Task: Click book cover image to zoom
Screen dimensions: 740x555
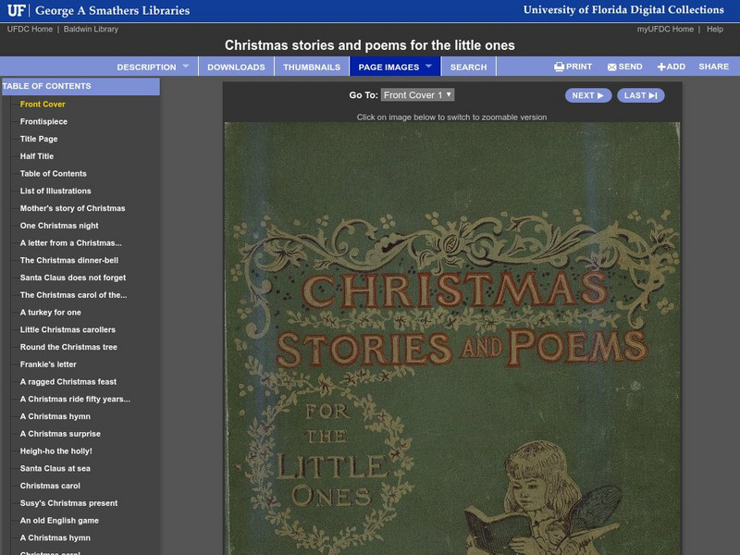Action: tap(452, 339)
